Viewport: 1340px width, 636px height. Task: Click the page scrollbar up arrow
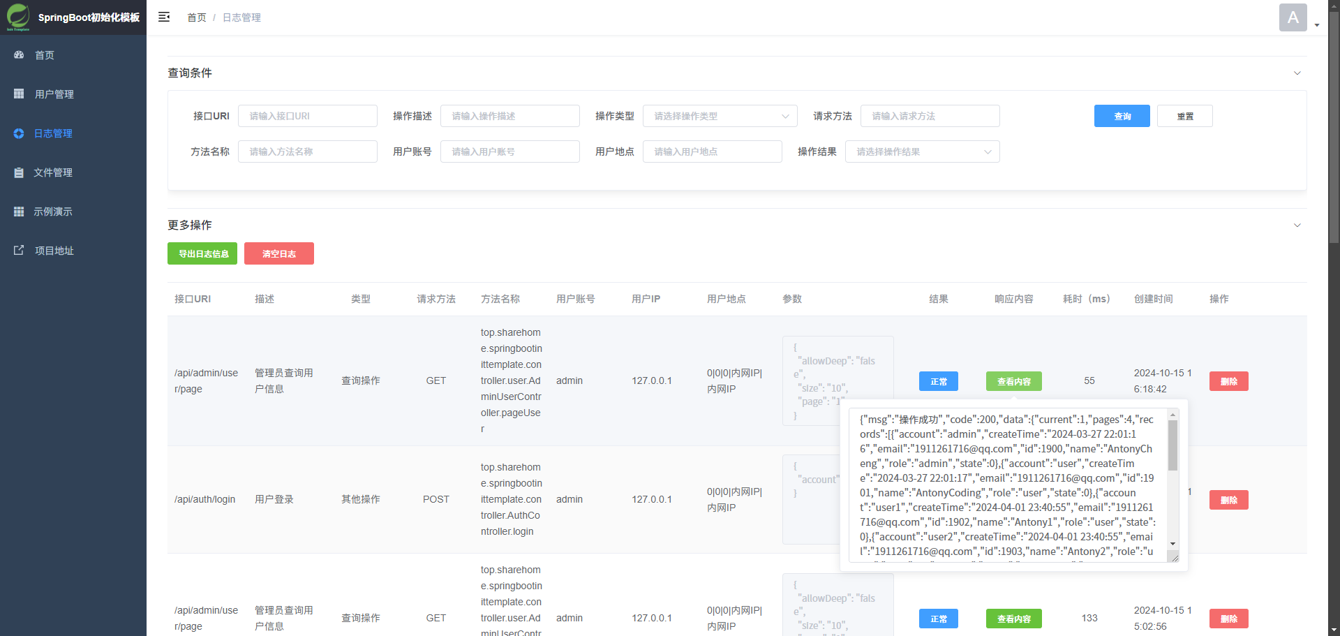1334,6
